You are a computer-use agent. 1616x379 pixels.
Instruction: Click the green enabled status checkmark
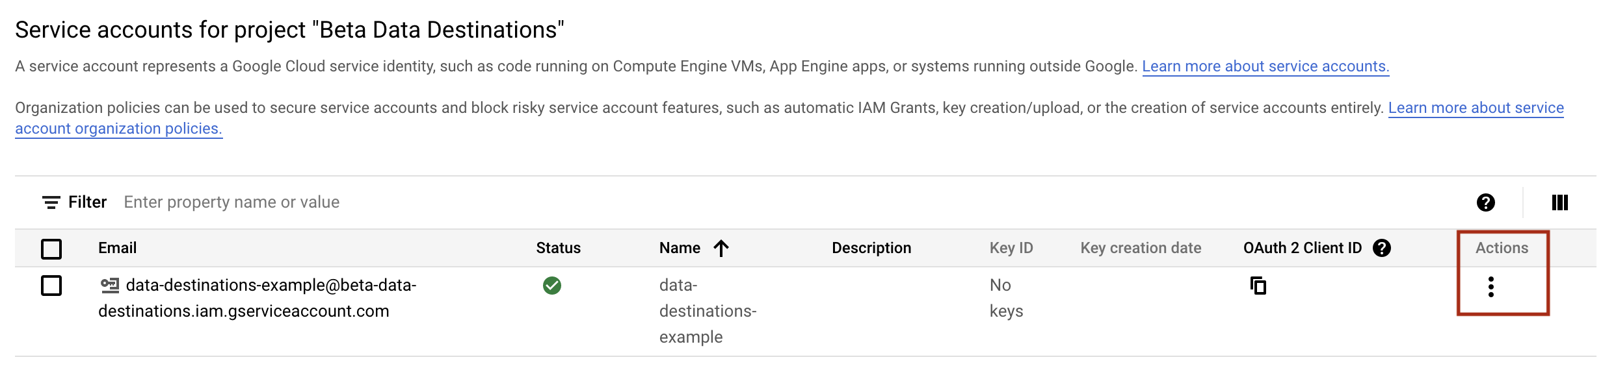pyautogui.click(x=552, y=286)
